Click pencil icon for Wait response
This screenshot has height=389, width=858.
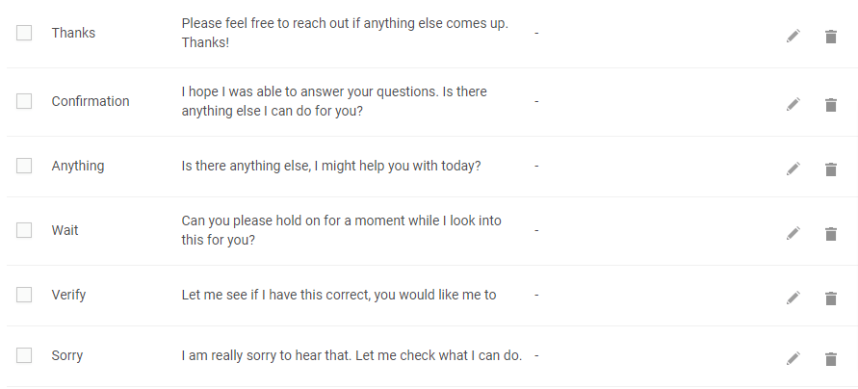pyautogui.click(x=793, y=233)
